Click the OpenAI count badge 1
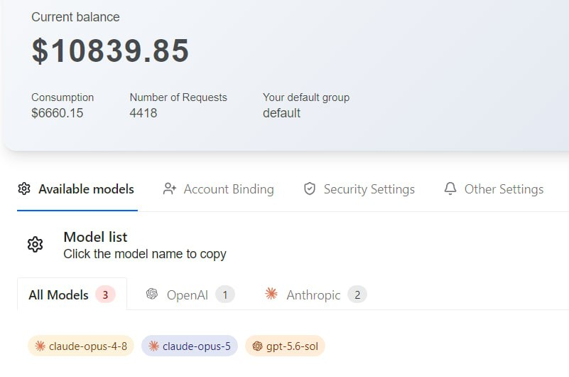 (225, 294)
